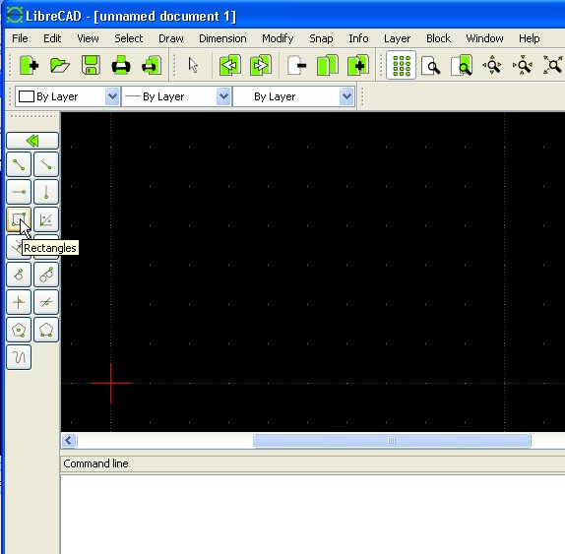This screenshot has height=554, width=565.
Task: Open Print Preview icon
Action: 152,66
